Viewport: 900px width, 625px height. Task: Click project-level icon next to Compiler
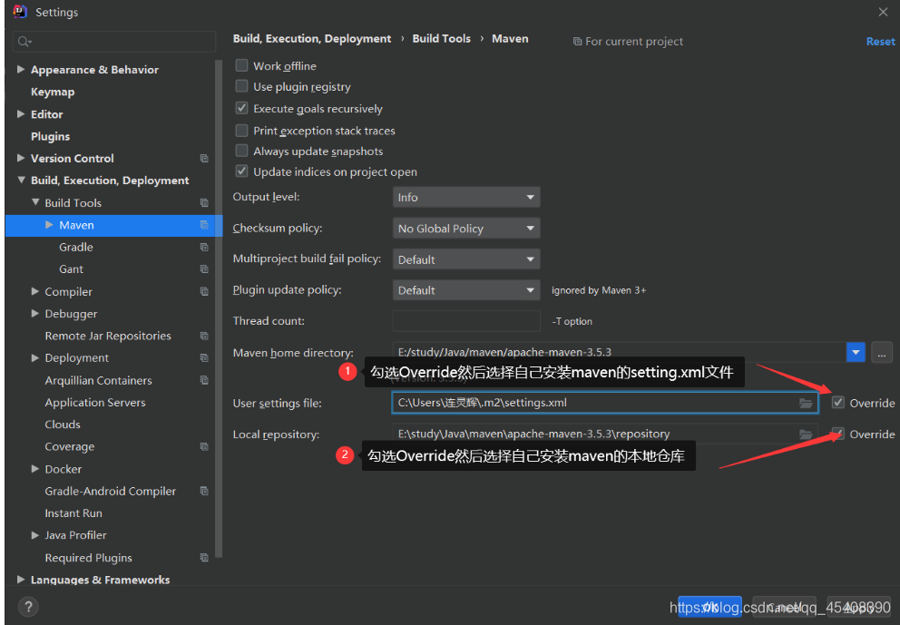[204, 291]
